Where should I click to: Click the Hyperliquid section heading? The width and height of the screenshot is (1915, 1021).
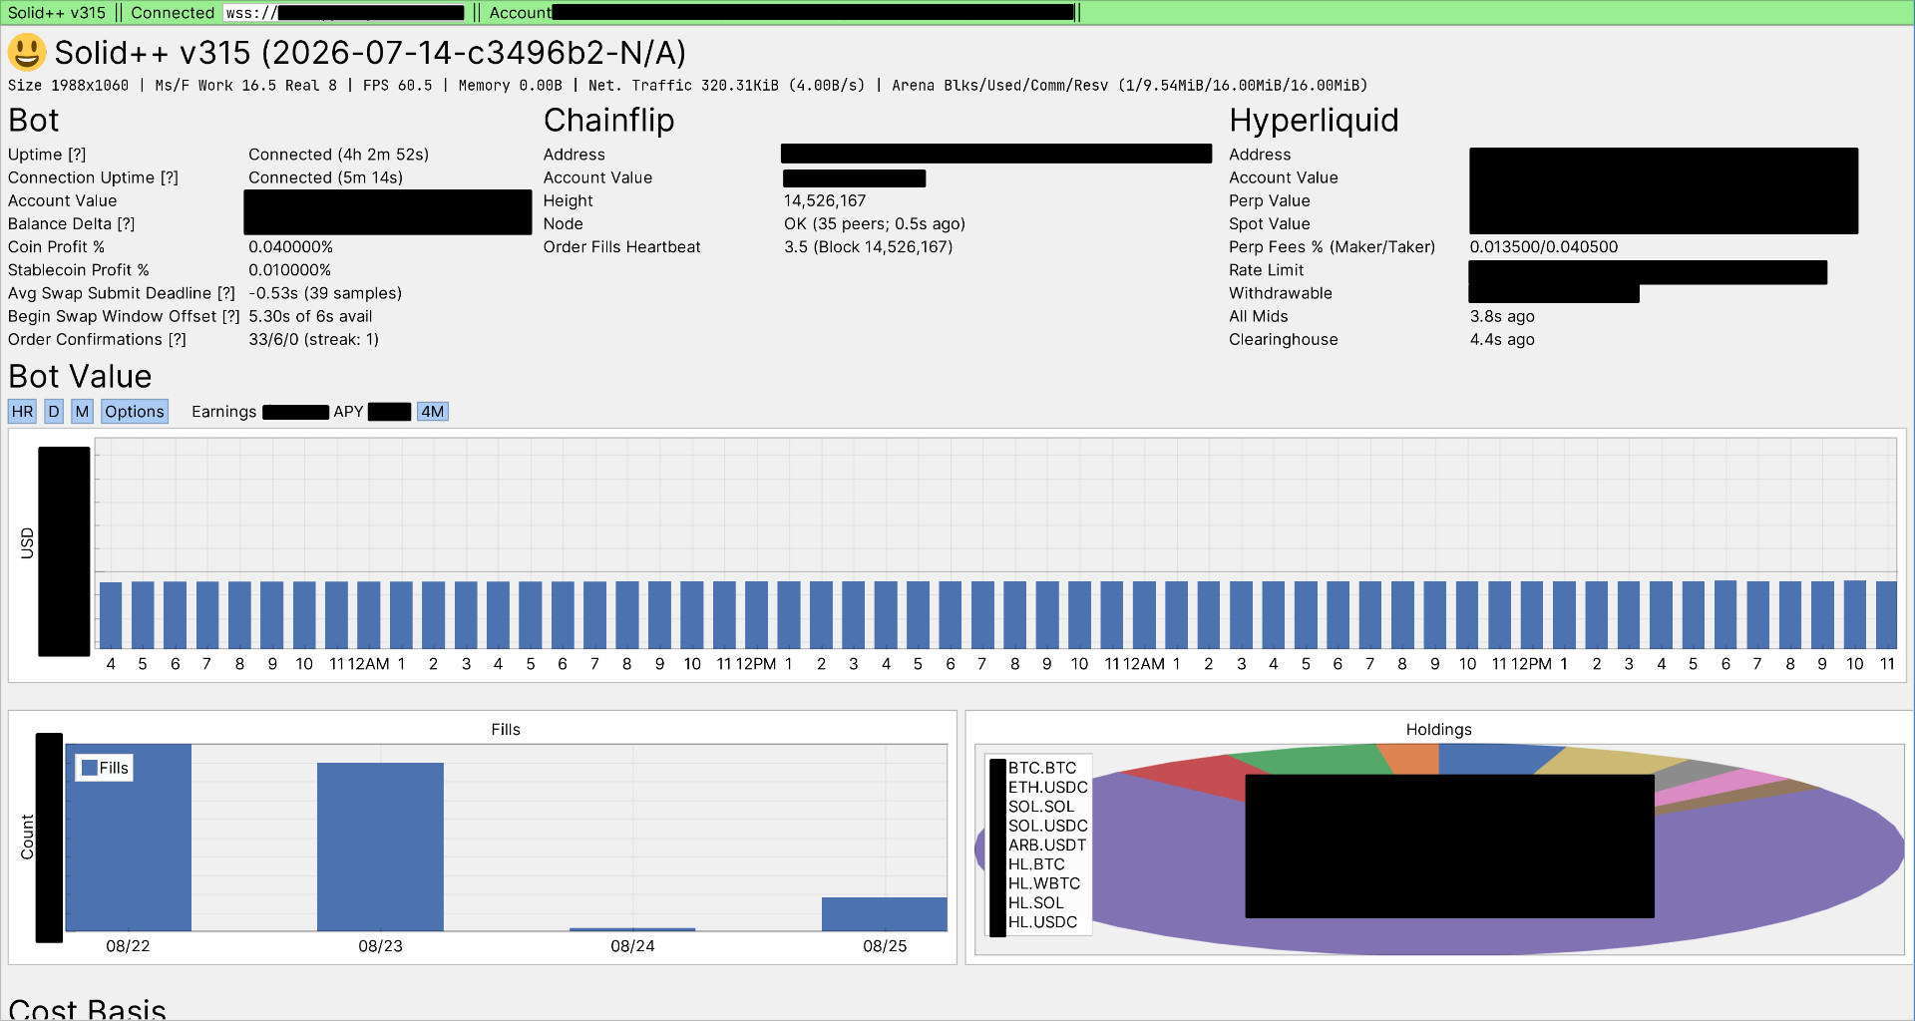(1314, 121)
